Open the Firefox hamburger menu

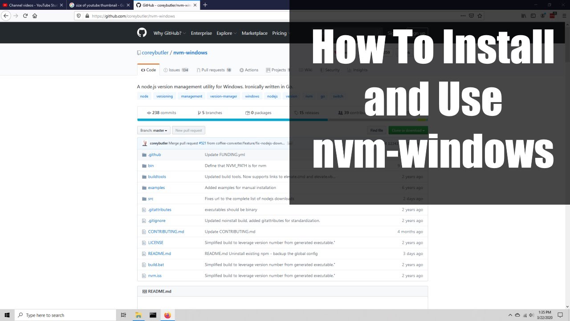tap(564, 16)
